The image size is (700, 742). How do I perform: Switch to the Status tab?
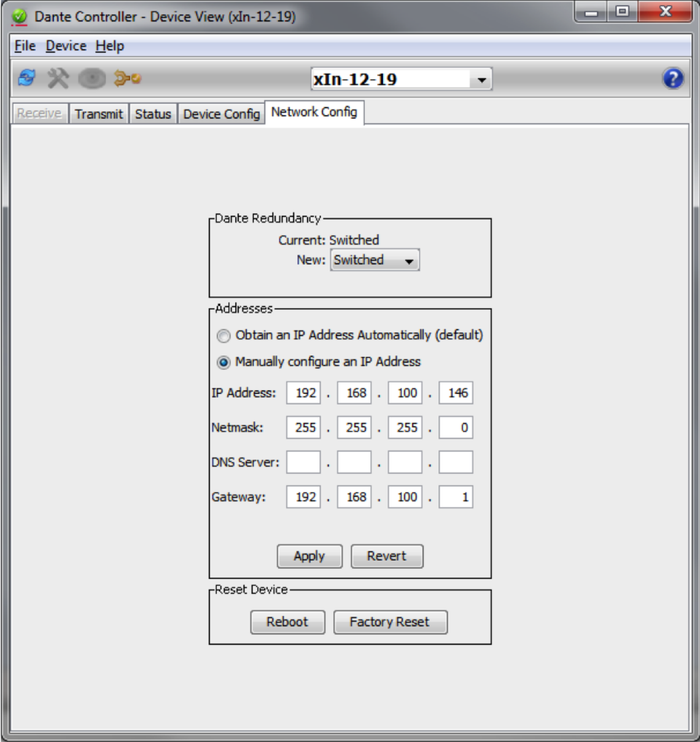(153, 114)
